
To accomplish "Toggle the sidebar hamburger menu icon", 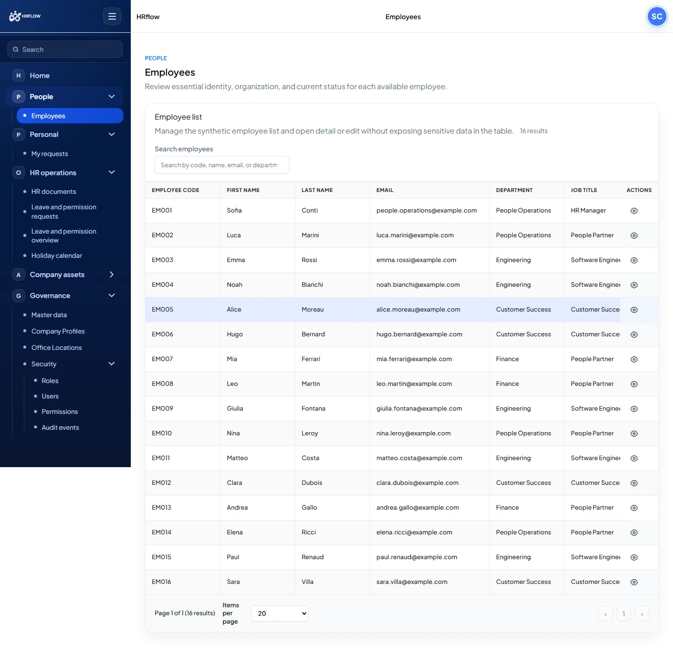I will coord(112,16).
